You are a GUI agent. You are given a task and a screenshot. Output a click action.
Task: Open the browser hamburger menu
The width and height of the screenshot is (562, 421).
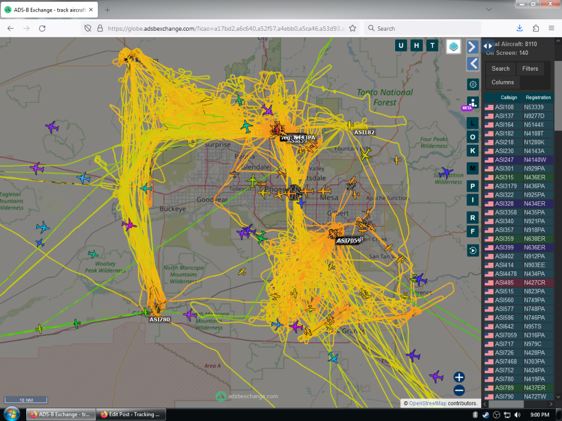[x=551, y=29]
